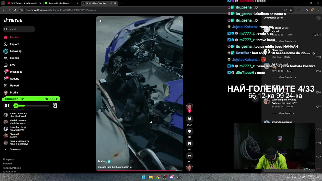Open the Terms & Policies footer link
Image resolution: width=322 pixels, height=181 pixels.
click(x=12, y=168)
